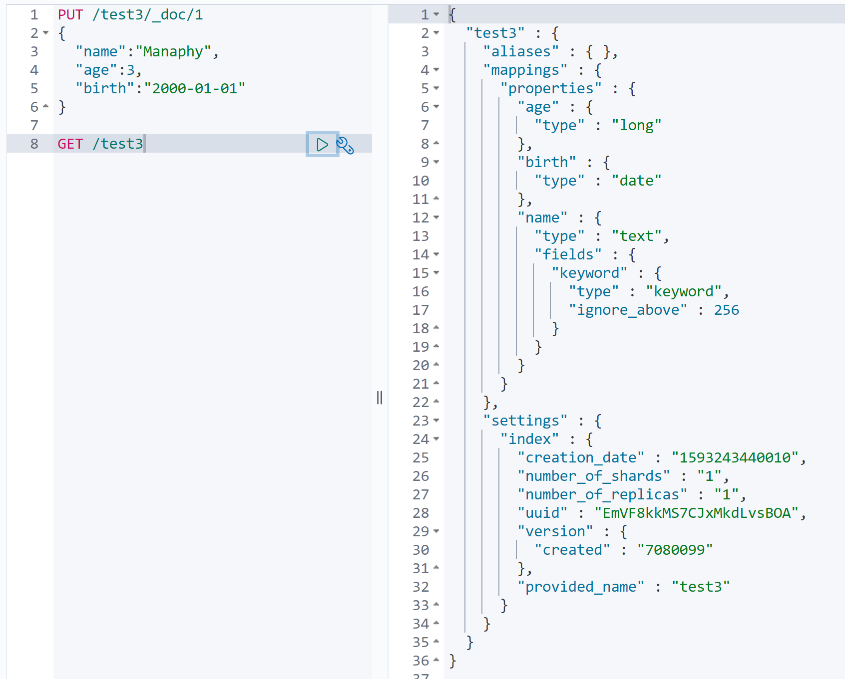The image size is (845, 679).
Task: Click the "number_of_shards" key
Action: pyautogui.click(x=593, y=476)
